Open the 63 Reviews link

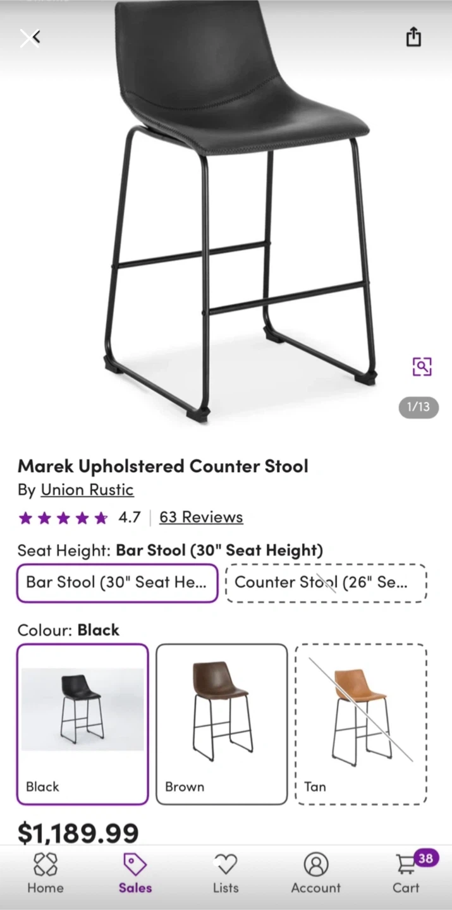click(201, 517)
